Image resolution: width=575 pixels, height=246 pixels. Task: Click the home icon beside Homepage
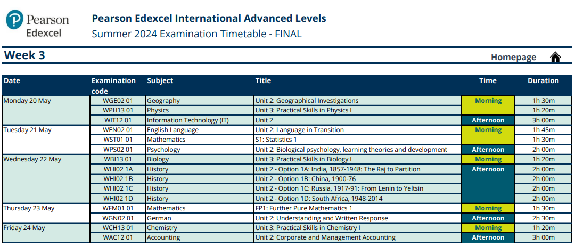(555, 57)
